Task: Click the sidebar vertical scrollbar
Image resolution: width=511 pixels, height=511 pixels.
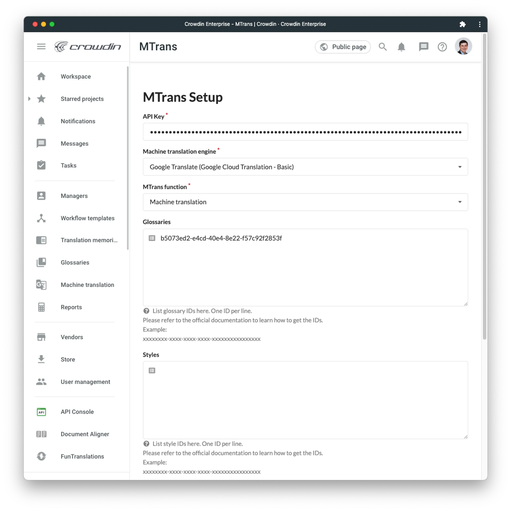Action: point(127,158)
